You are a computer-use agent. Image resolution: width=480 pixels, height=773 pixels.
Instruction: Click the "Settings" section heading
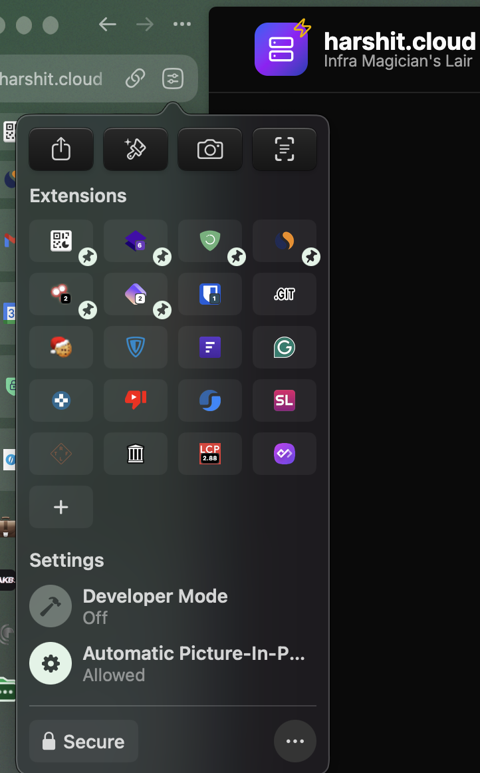click(66, 560)
